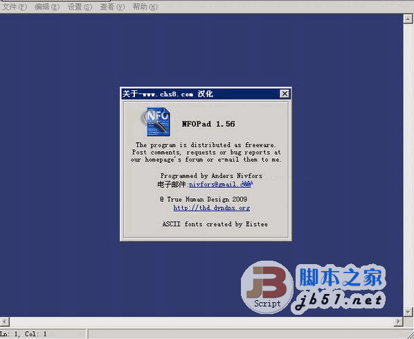
Task: Click the 'our homepage's forum or e-mail' line
Action: point(206,159)
